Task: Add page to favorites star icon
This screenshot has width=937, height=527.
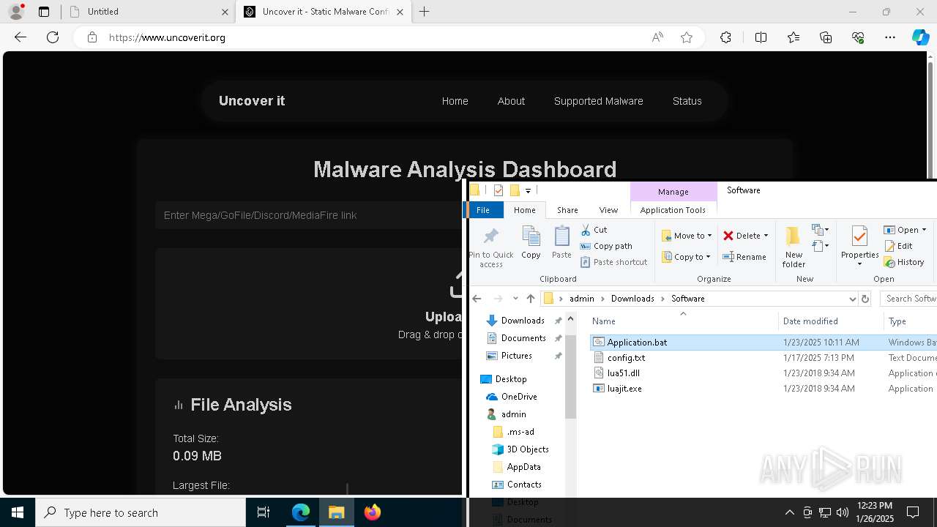Action: click(x=687, y=37)
